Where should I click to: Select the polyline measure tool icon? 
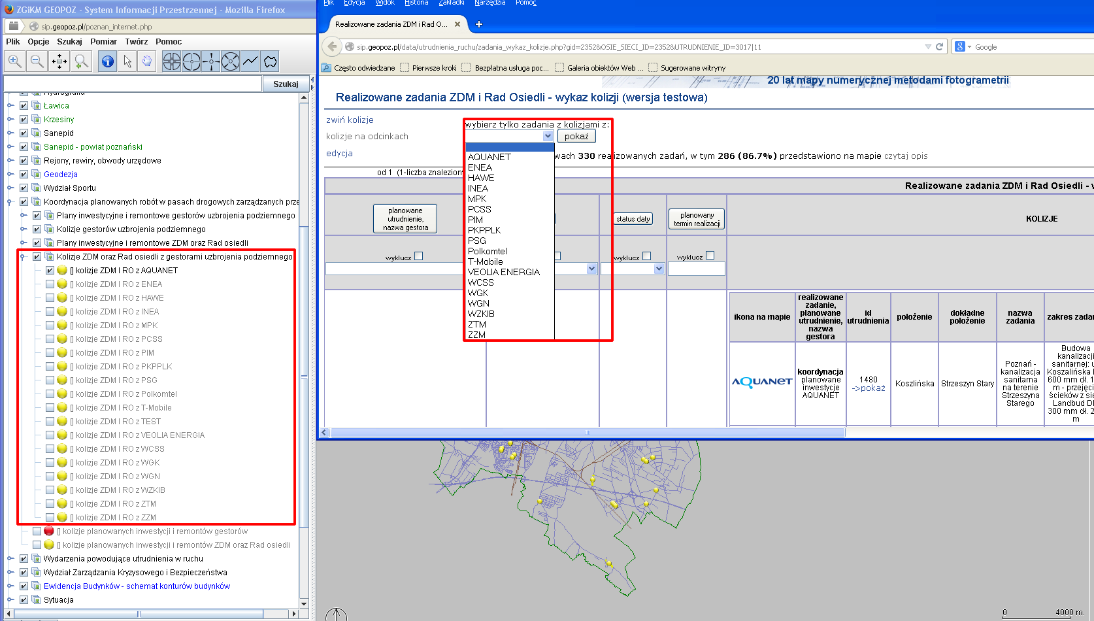(250, 61)
